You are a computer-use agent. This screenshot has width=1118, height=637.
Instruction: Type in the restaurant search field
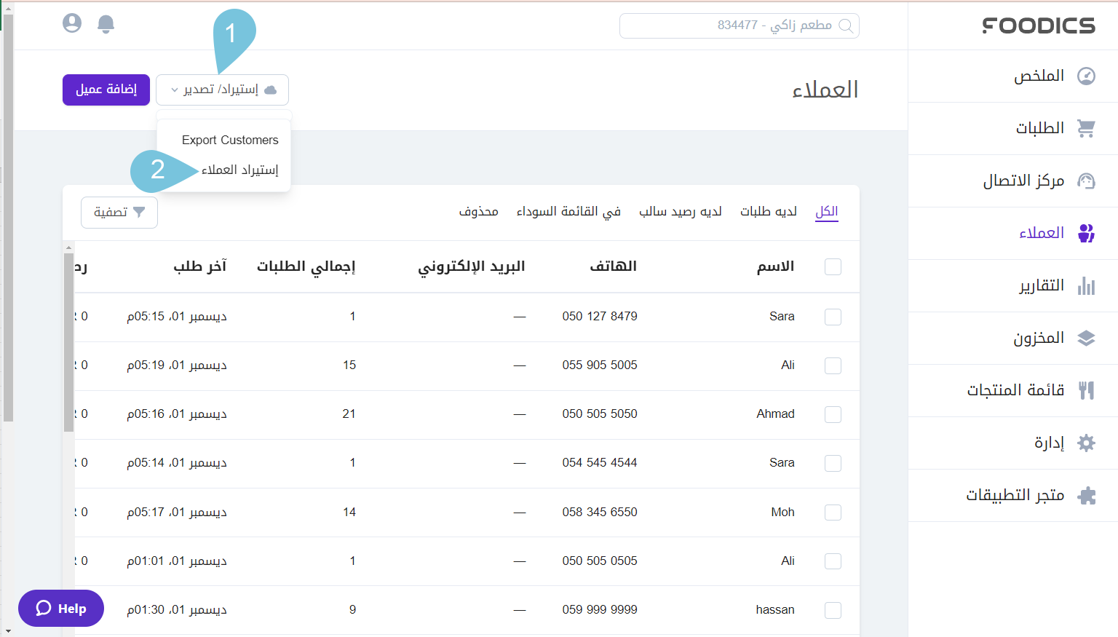[739, 25]
